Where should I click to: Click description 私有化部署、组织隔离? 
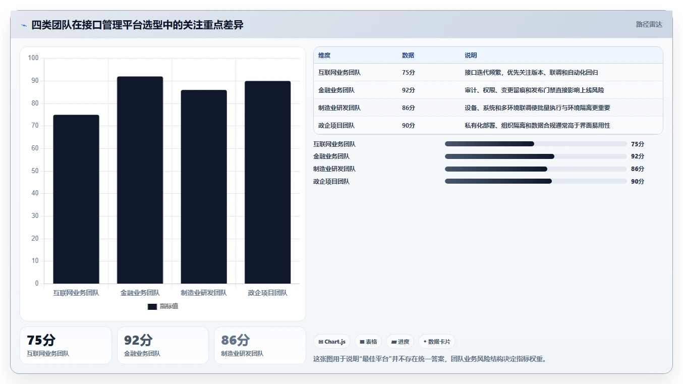[538, 126]
